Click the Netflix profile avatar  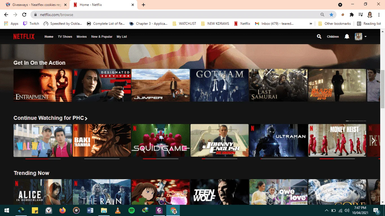coord(359,37)
